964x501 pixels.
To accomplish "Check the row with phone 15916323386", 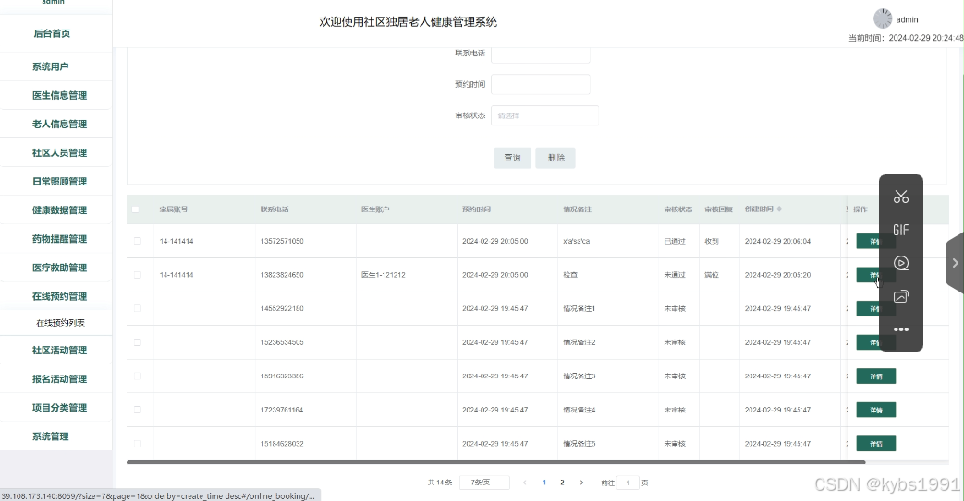I will 138,376.
